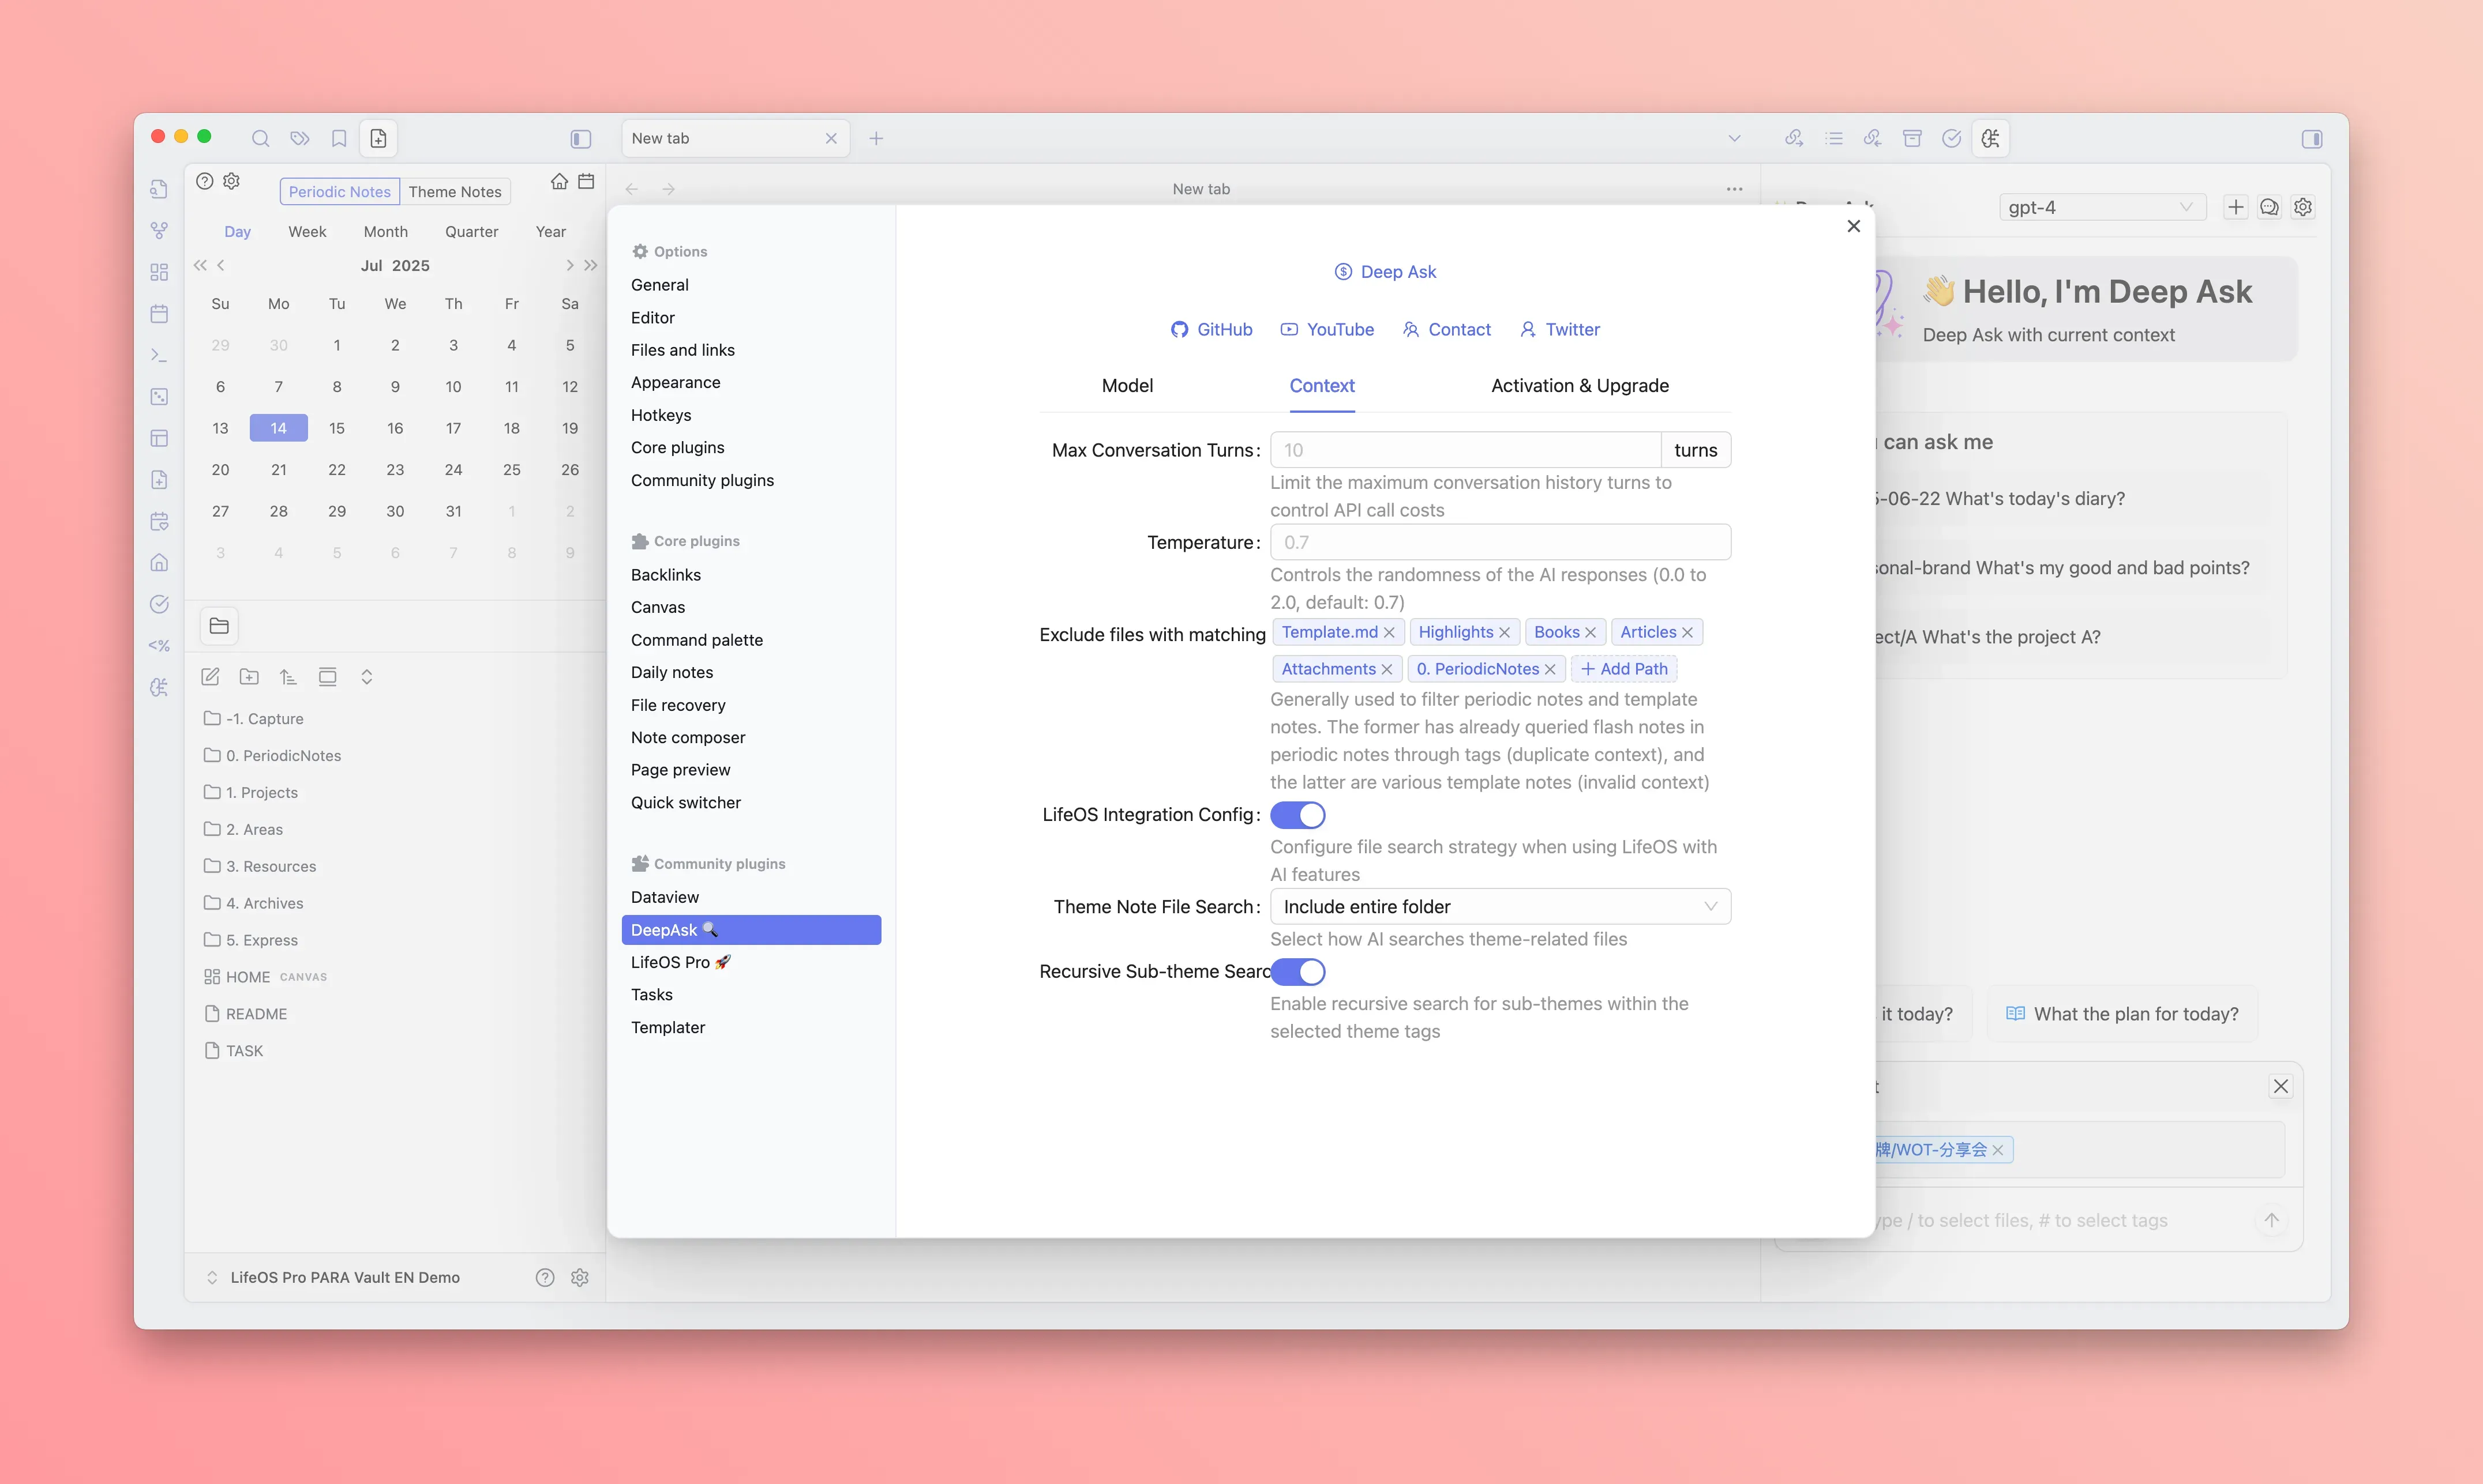Open Deep Ask panel icon in right tab bar
The image size is (2483, 1484).
point(1991,138)
